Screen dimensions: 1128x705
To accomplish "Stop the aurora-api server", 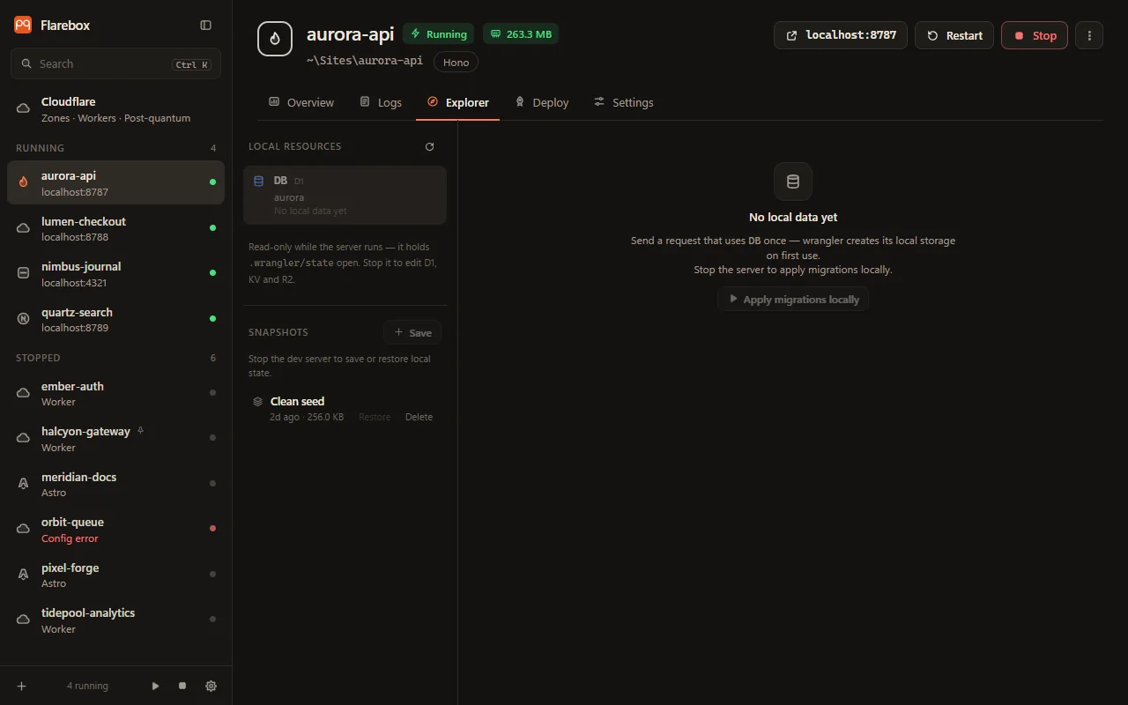I will point(1035,35).
